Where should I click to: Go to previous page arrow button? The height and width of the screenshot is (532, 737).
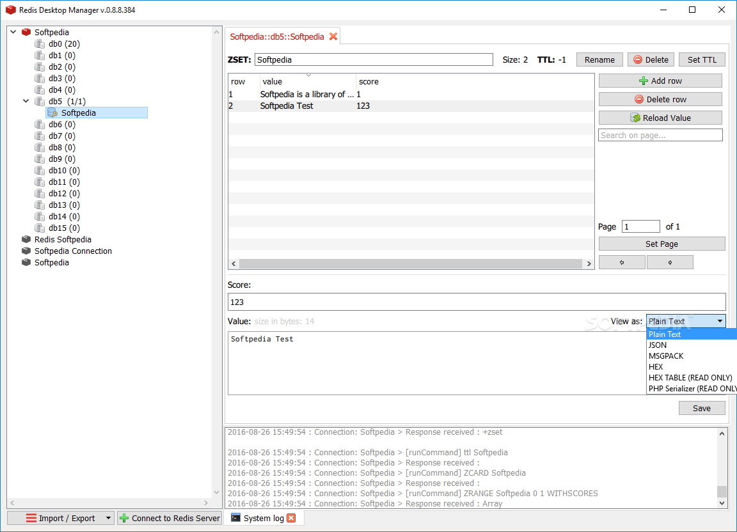[x=622, y=262]
